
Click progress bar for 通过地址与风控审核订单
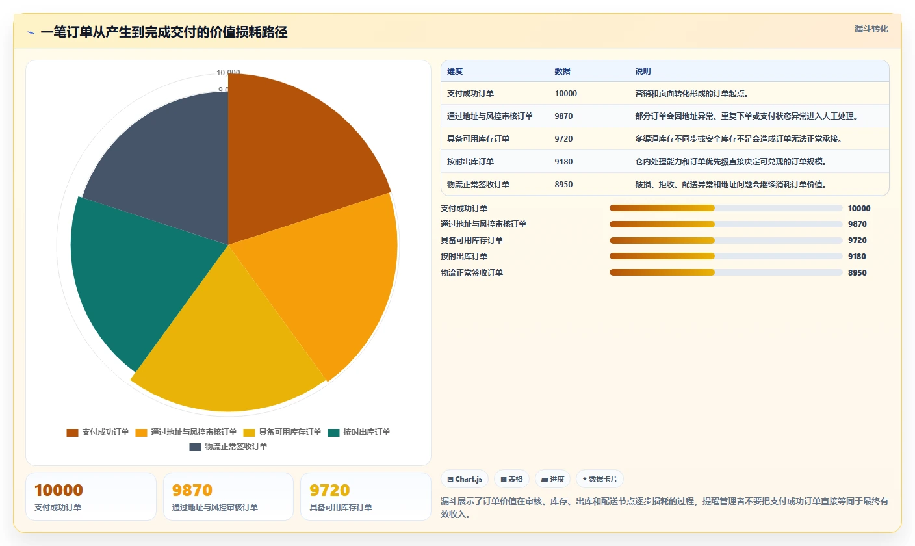click(x=726, y=224)
